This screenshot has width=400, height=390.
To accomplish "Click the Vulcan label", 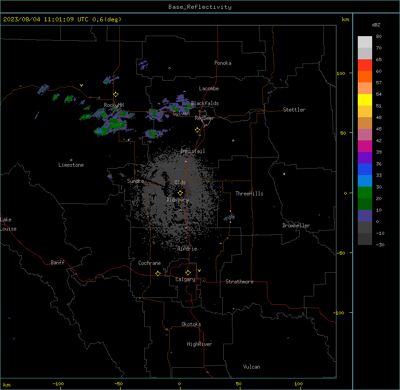I will (x=252, y=367).
